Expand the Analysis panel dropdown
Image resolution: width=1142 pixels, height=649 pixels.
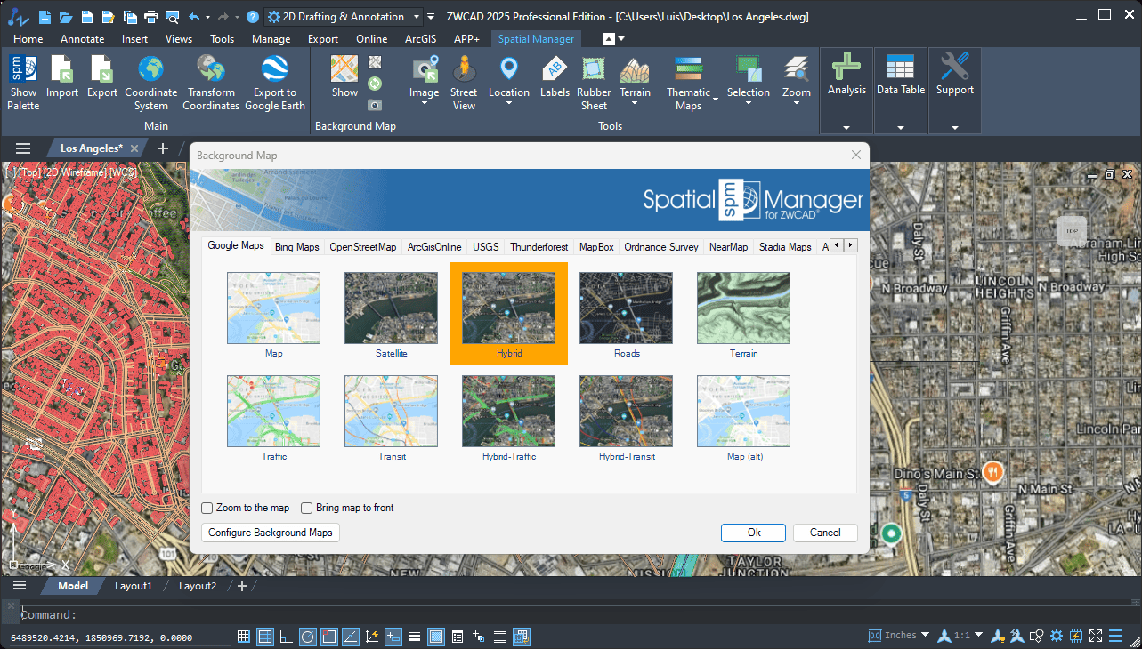(846, 127)
